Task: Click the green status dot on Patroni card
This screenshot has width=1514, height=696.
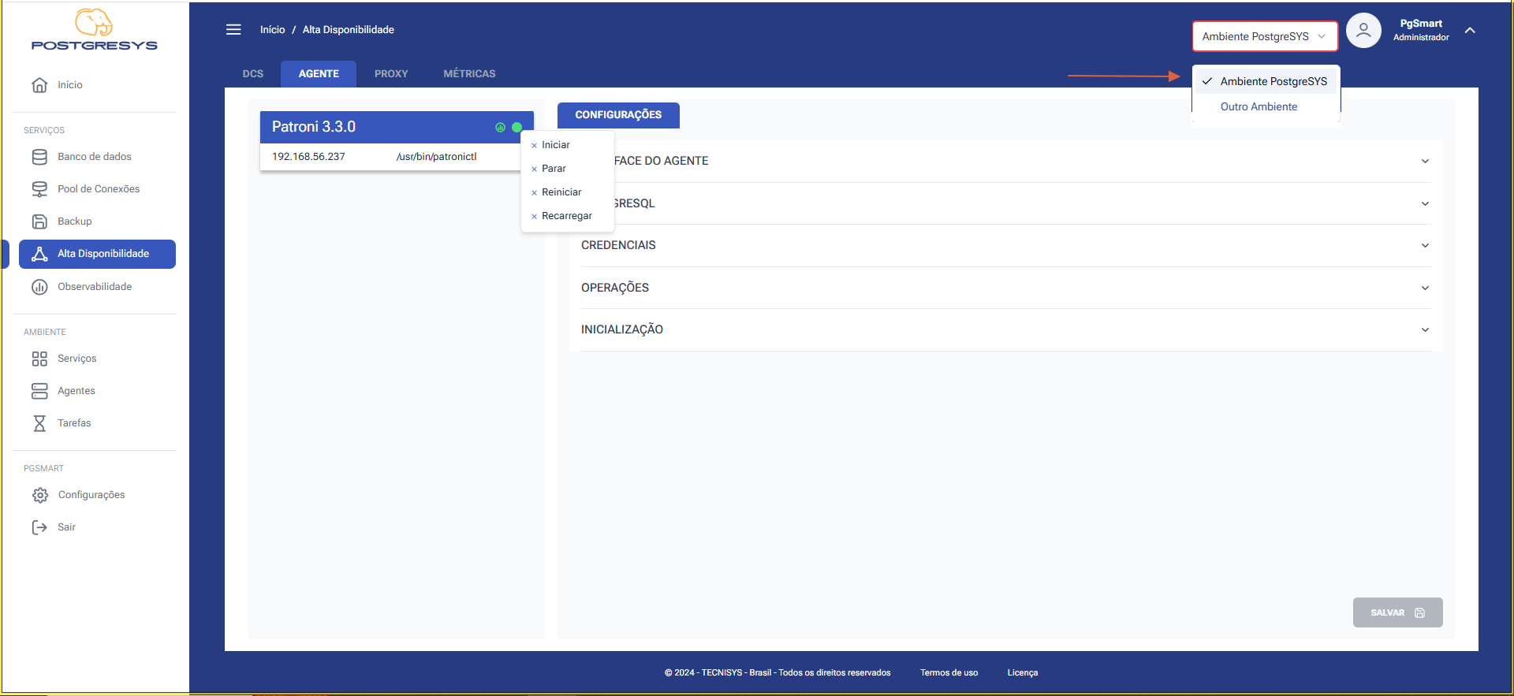Action: 517,127
